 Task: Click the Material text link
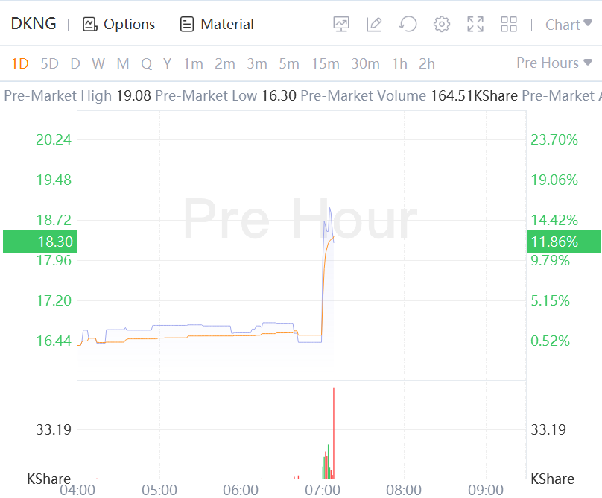pyautogui.click(x=227, y=25)
